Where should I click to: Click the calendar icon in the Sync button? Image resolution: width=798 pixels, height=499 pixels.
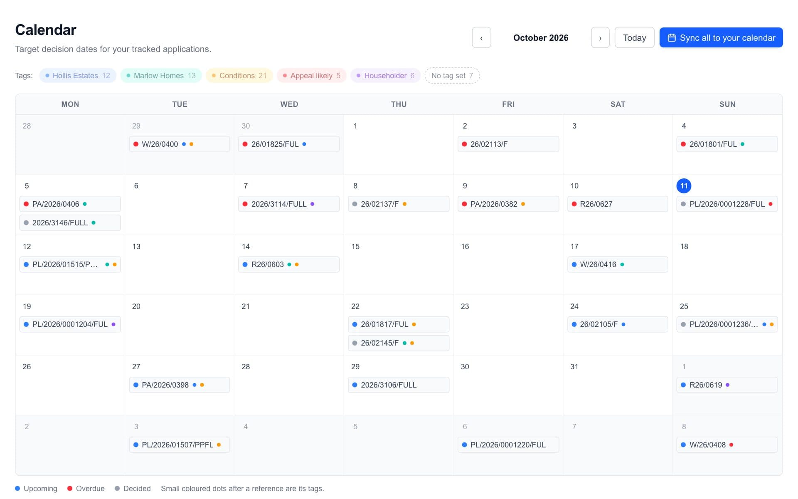pos(672,38)
